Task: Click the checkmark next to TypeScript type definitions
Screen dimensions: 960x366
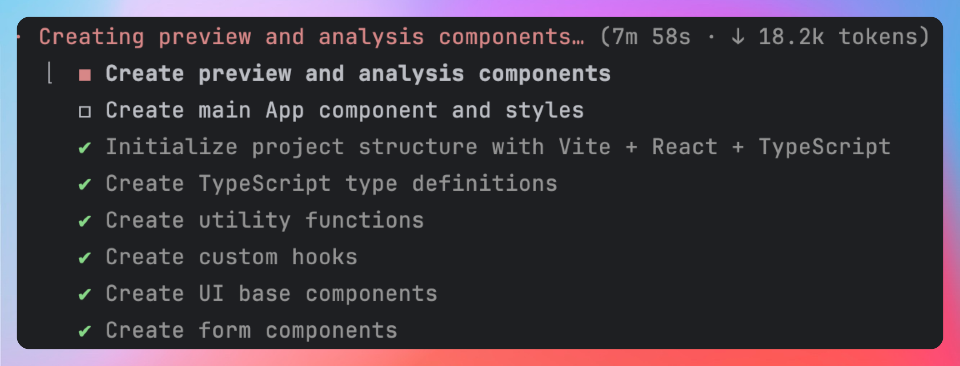Action: tap(85, 184)
